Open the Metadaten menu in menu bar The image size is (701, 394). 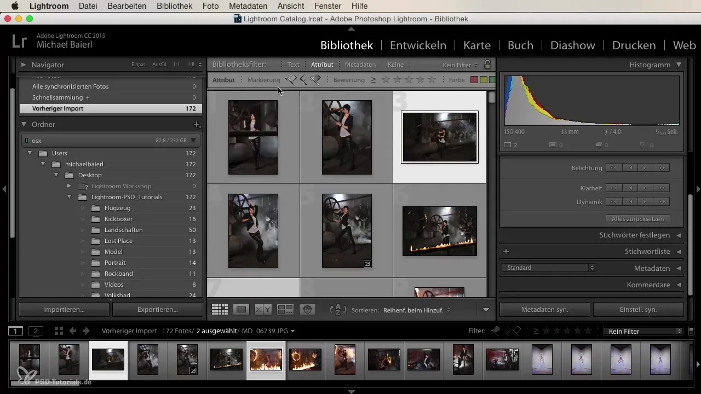click(x=248, y=6)
